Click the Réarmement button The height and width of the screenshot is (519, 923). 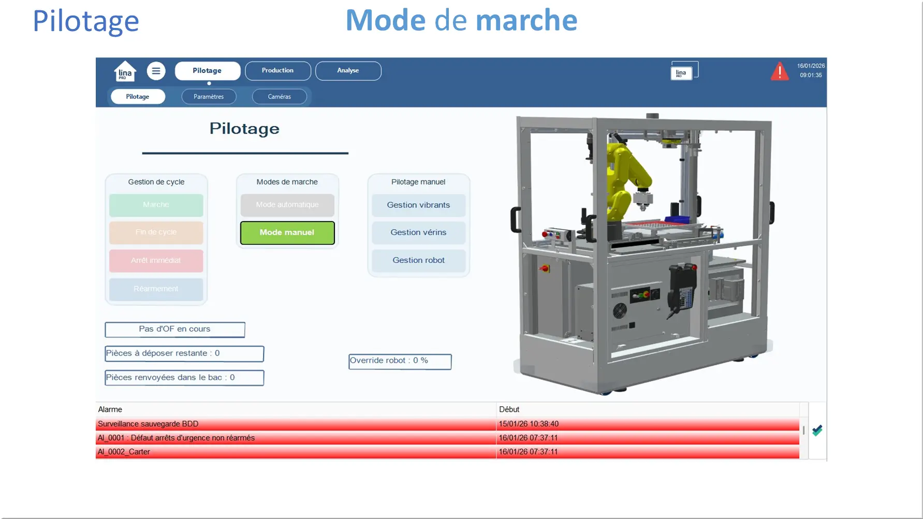(x=156, y=289)
